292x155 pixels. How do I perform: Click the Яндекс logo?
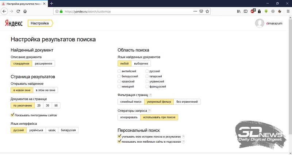point(14,23)
